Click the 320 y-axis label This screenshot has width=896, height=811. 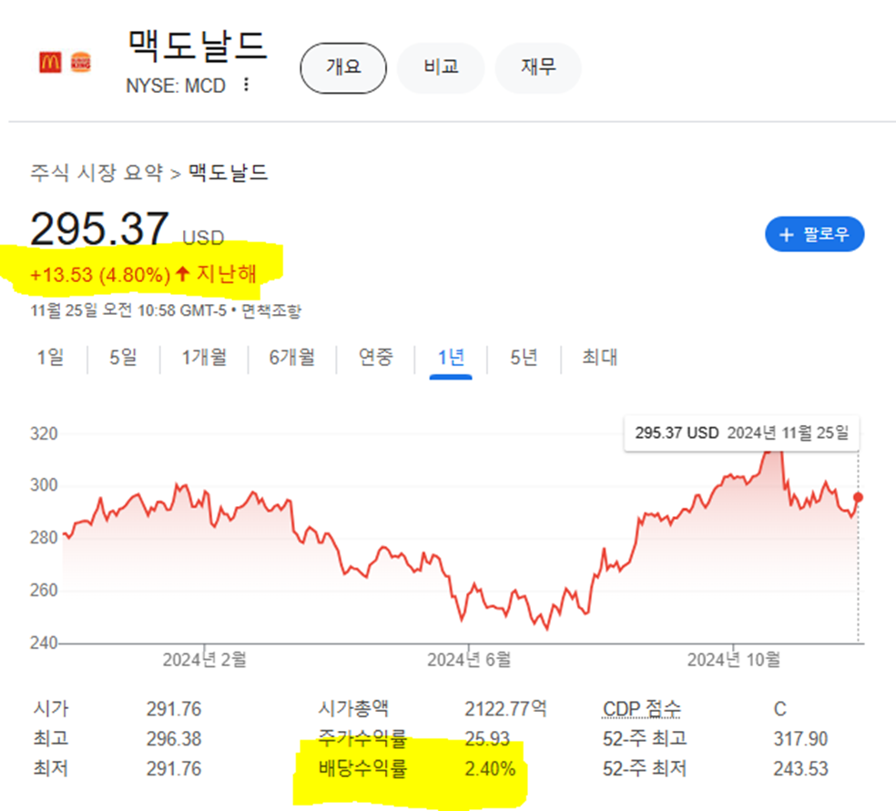coord(44,433)
